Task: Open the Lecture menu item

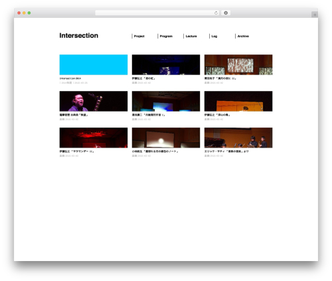Action: tap(191, 36)
